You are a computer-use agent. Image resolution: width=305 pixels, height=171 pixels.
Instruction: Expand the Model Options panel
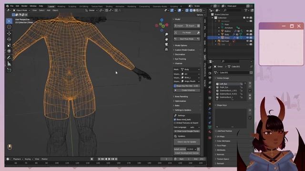pyautogui.click(x=181, y=46)
